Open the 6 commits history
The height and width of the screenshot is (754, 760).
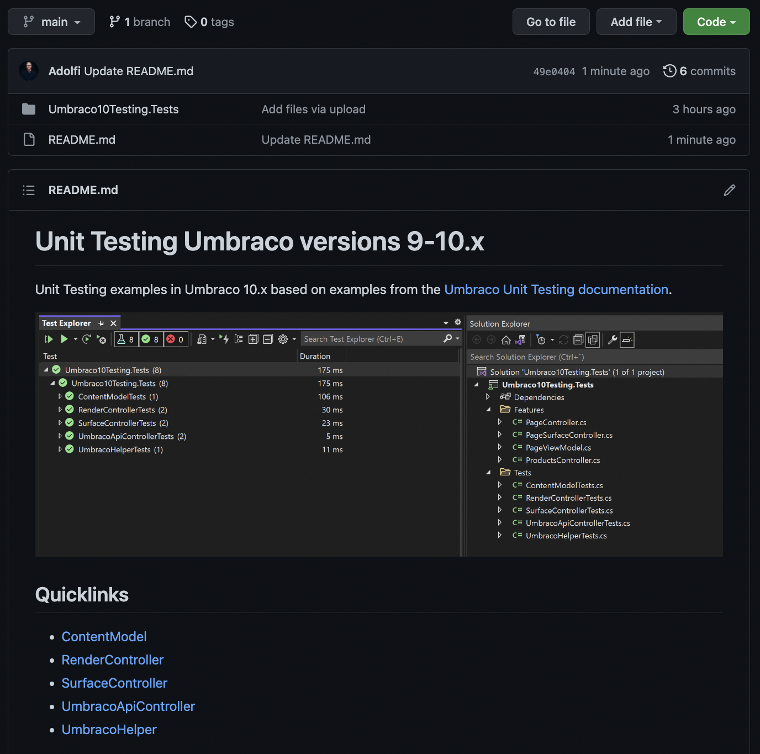[x=699, y=71]
